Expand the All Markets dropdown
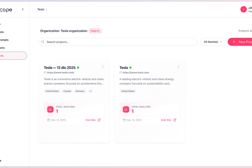The width and height of the screenshot is (252, 168). [x=213, y=42]
